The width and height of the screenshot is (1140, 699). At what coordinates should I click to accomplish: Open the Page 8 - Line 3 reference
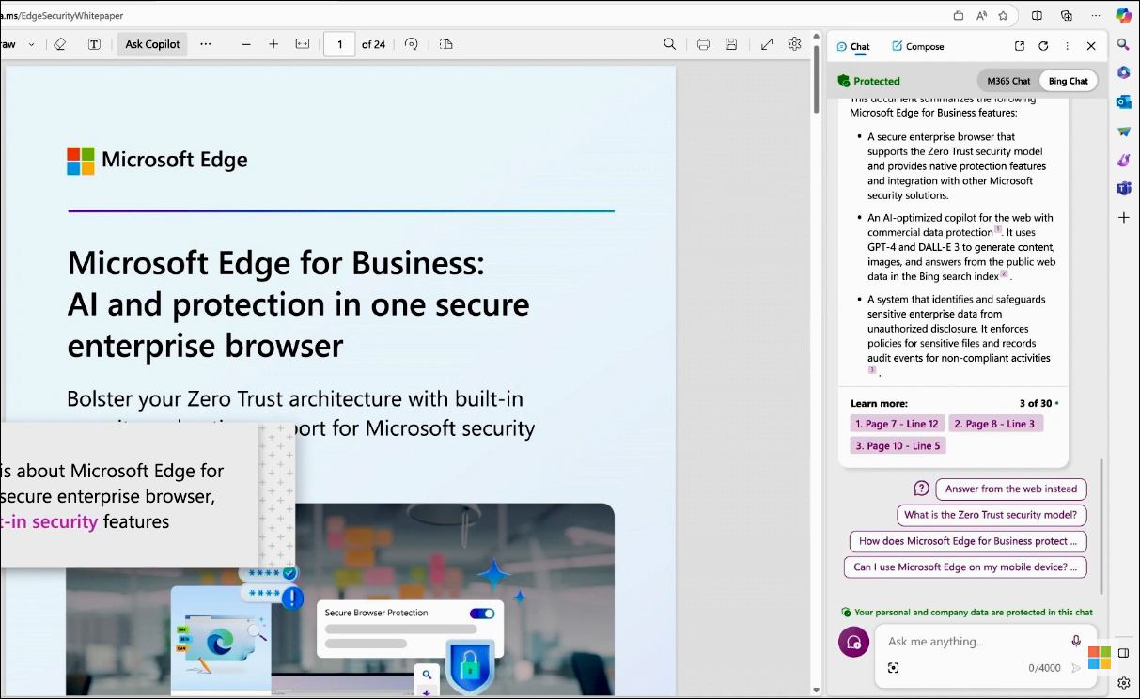point(995,424)
